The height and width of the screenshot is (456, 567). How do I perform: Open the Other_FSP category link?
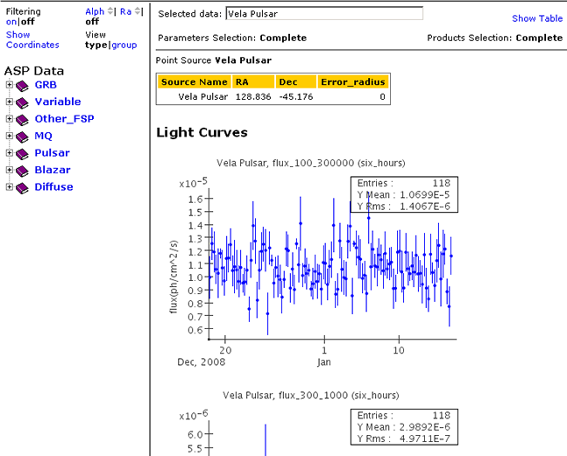(x=64, y=119)
